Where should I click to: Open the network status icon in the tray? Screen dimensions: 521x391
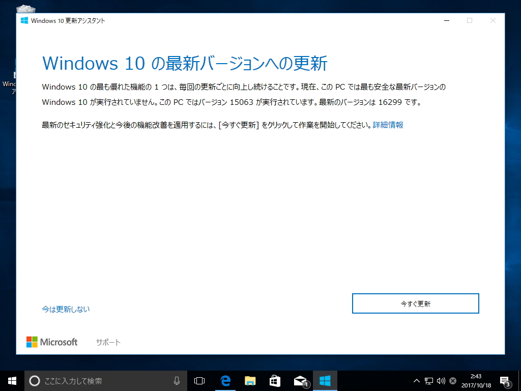tap(429, 380)
